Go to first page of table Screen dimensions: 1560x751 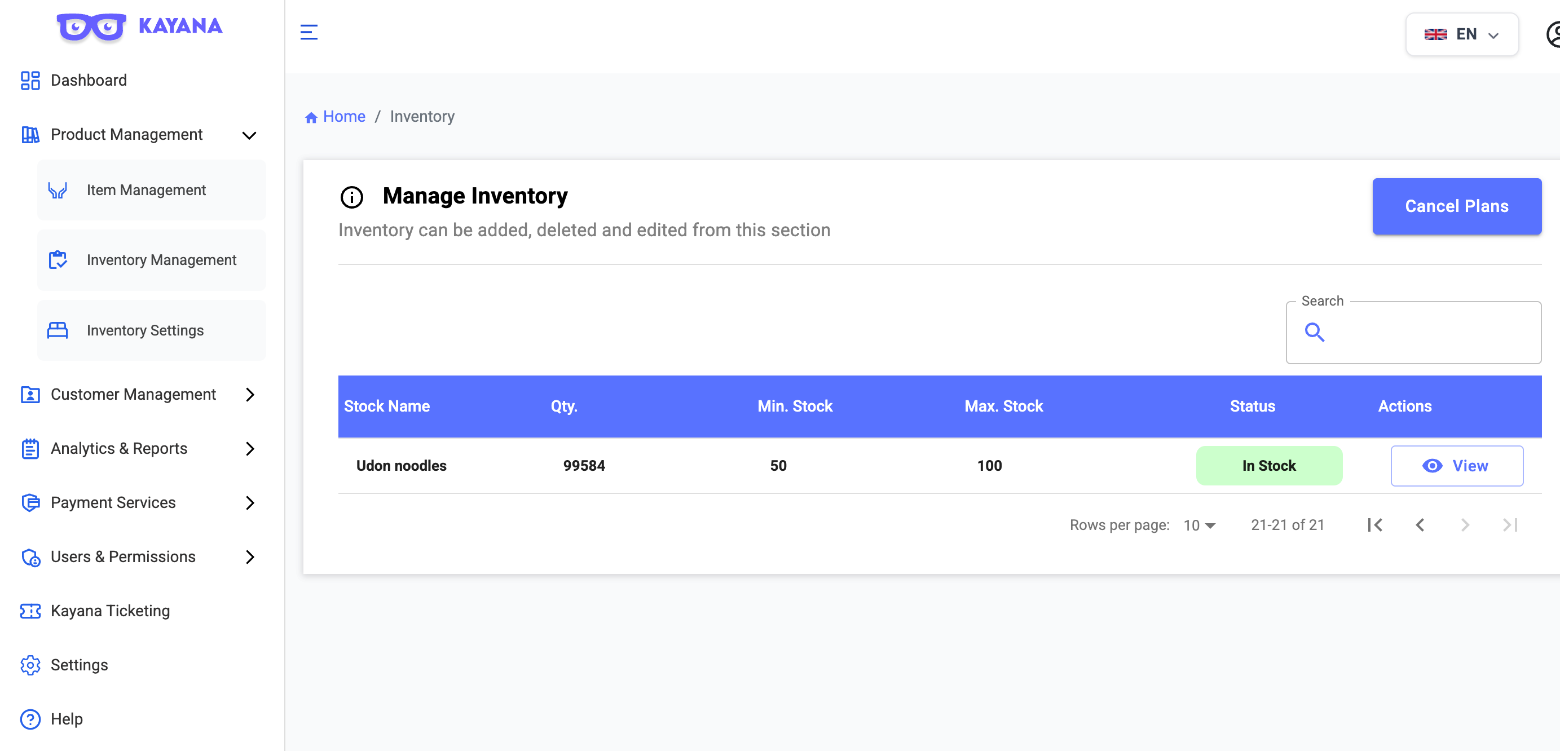tap(1374, 525)
